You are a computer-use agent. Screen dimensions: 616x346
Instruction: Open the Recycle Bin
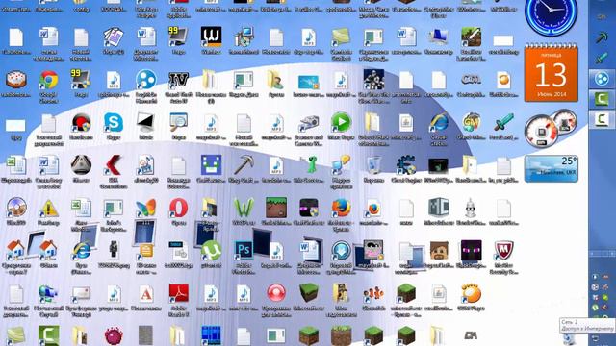click(373, 165)
